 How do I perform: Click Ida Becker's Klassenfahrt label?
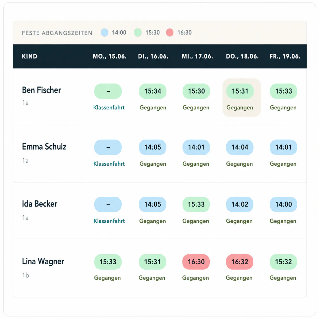point(109,221)
